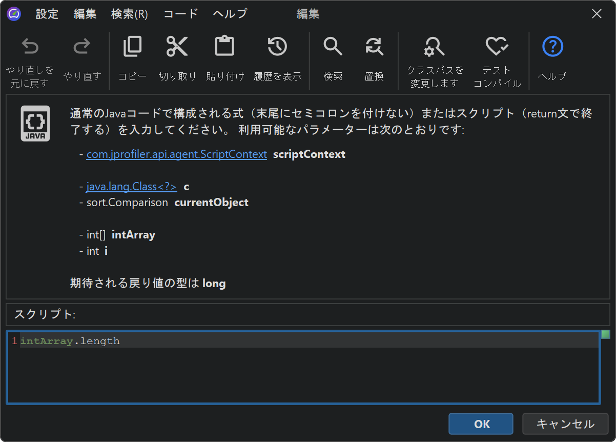
Task: Open the コード menu
Action: (180, 14)
